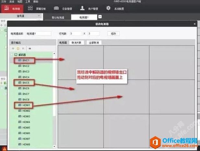200x151 pixels.
Task: Select the 电视墙1 tab
Action: point(84,17)
